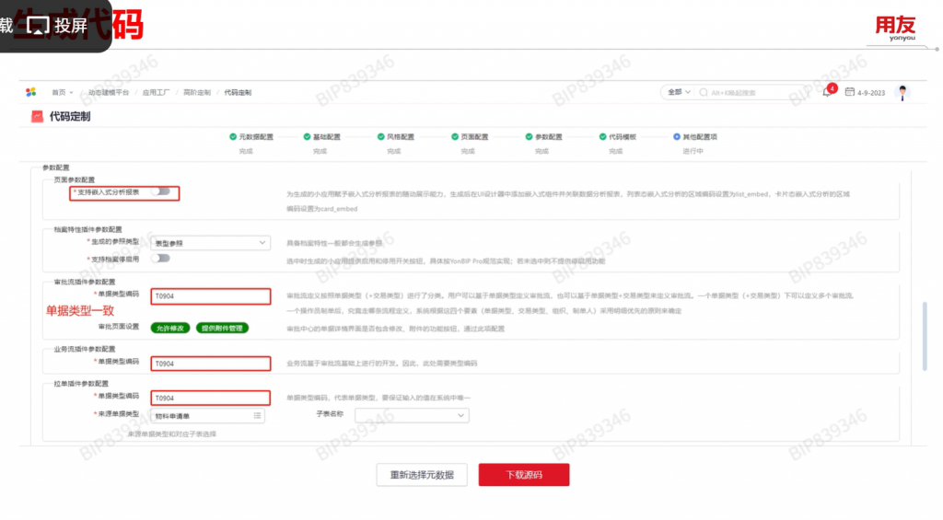
Task: Open the user avatar profile
Action: tap(902, 92)
